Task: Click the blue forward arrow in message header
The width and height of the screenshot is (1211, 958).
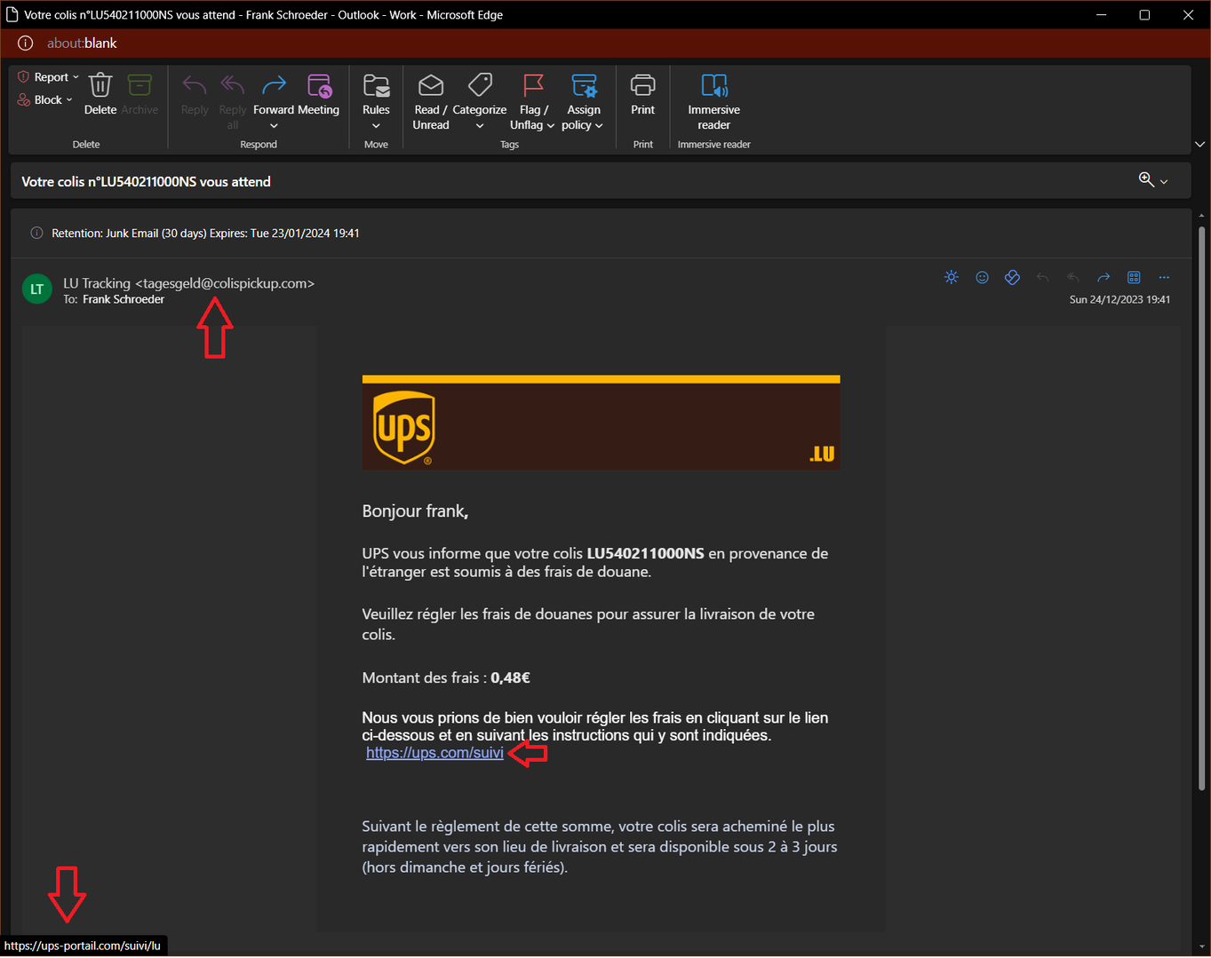Action: tap(1103, 278)
